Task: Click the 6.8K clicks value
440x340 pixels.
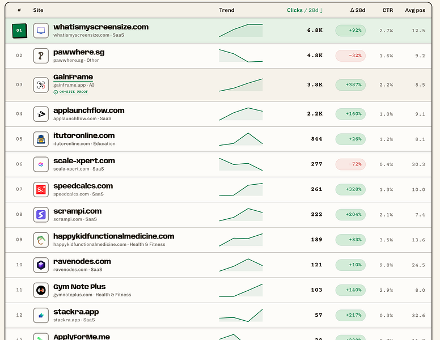Action: [315, 30]
